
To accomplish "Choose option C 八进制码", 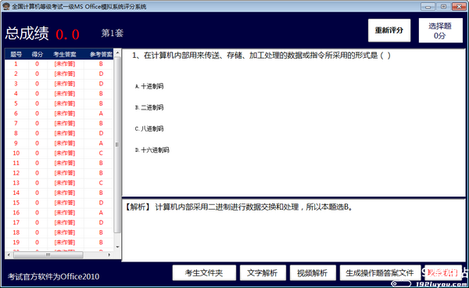I will (149, 128).
